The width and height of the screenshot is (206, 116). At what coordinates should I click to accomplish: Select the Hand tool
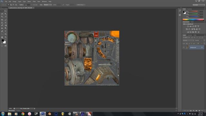coord(2,37)
